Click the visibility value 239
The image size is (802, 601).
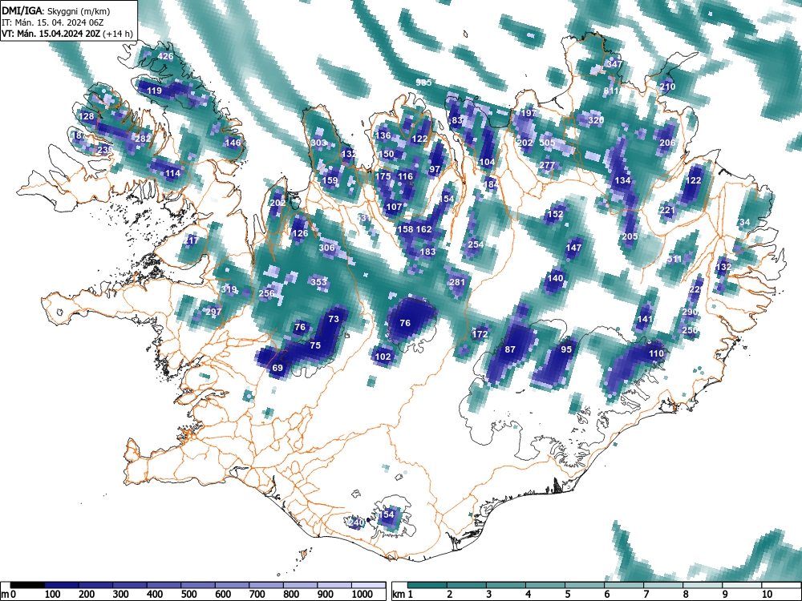[x=104, y=150]
